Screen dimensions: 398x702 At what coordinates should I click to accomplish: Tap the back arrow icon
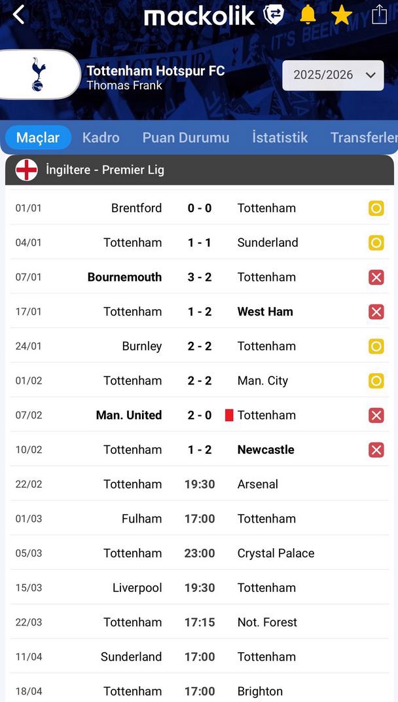click(x=18, y=15)
